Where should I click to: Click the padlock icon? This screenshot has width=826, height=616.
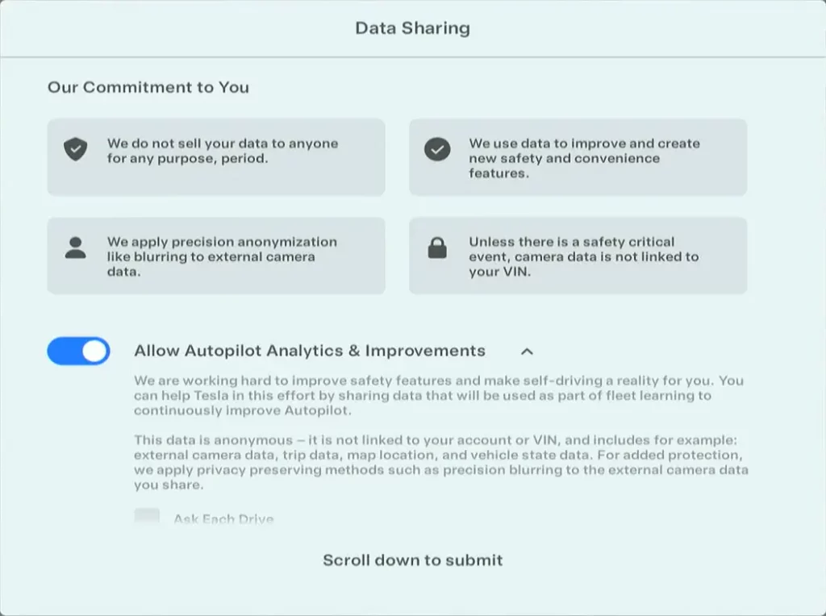[437, 248]
